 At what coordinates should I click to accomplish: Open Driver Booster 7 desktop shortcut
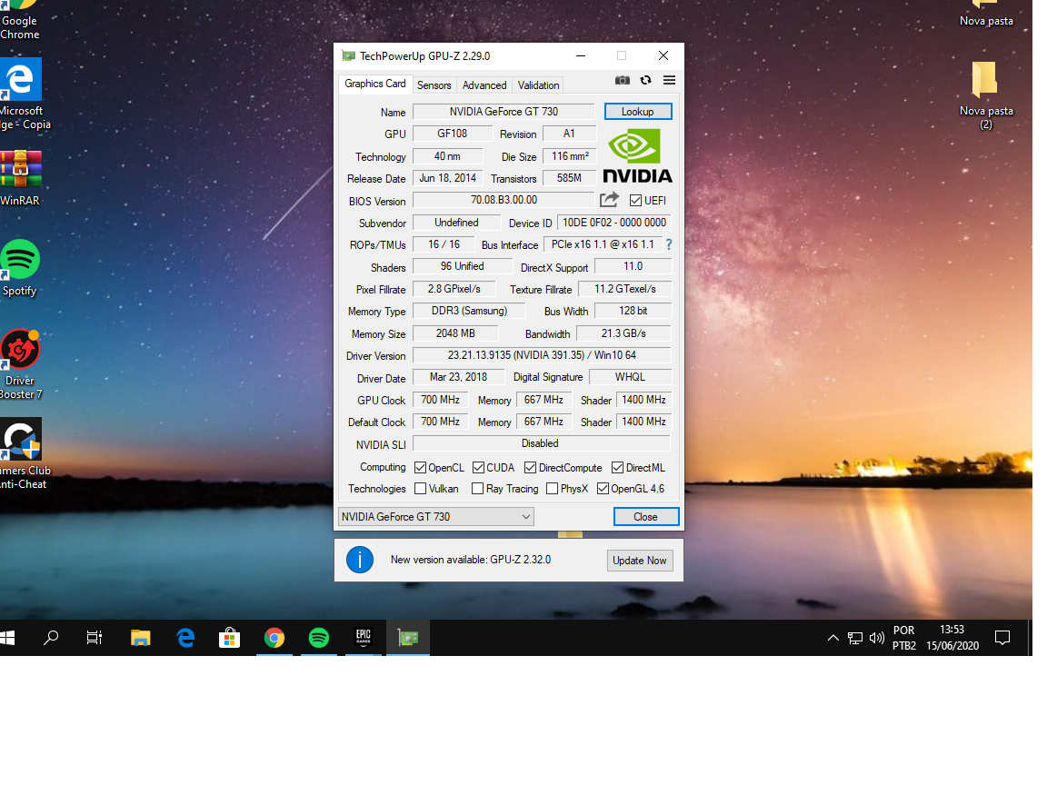pyautogui.click(x=20, y=364)
